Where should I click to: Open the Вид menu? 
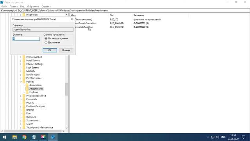(x=22, y=6)
